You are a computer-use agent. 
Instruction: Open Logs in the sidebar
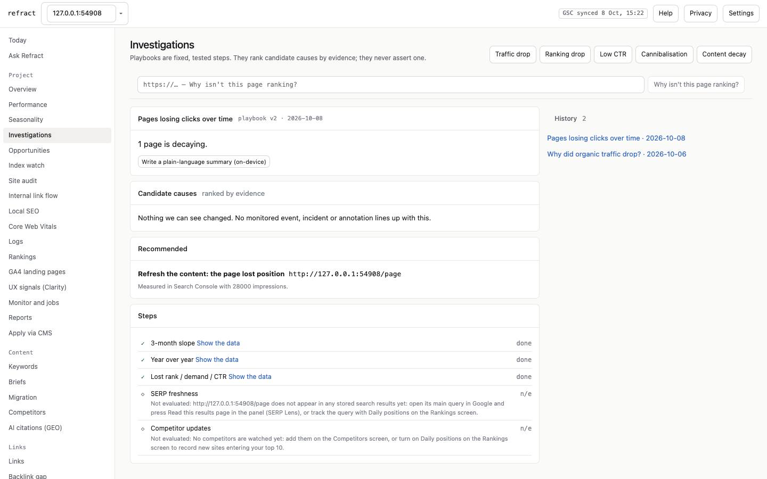(x=57, y=242)
